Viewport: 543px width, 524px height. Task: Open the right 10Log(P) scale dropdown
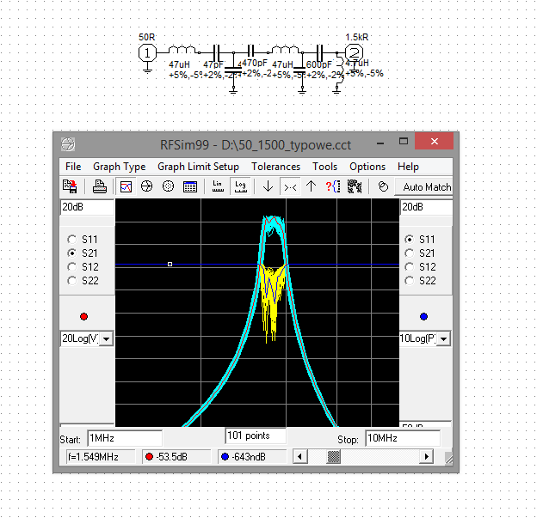(x=444, y=339)
